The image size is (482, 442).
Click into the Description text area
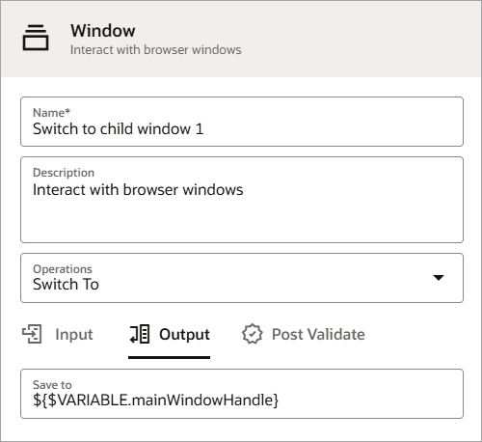pos(242,200)
